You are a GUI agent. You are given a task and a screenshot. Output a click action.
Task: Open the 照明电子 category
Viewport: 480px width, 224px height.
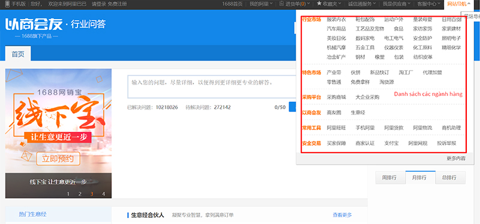coord(451,38)
